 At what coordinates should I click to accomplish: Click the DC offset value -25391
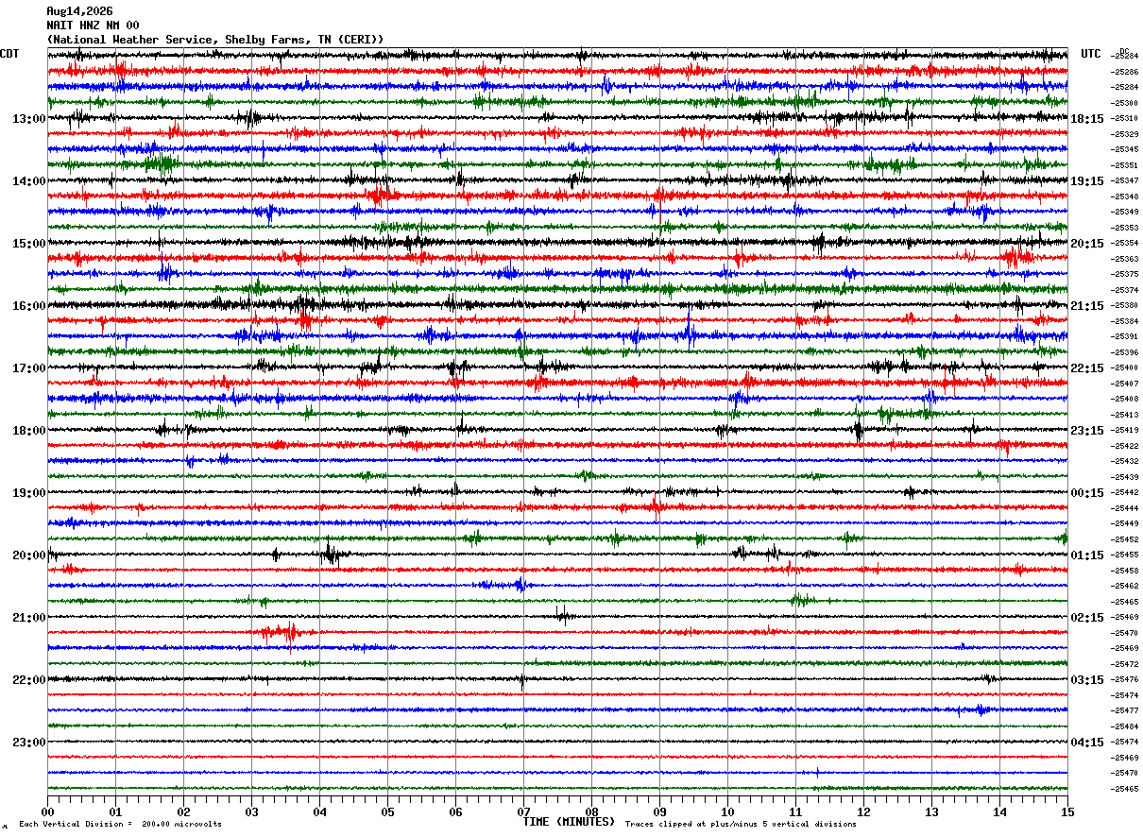pyautogui.click(x=1124, y=336)
